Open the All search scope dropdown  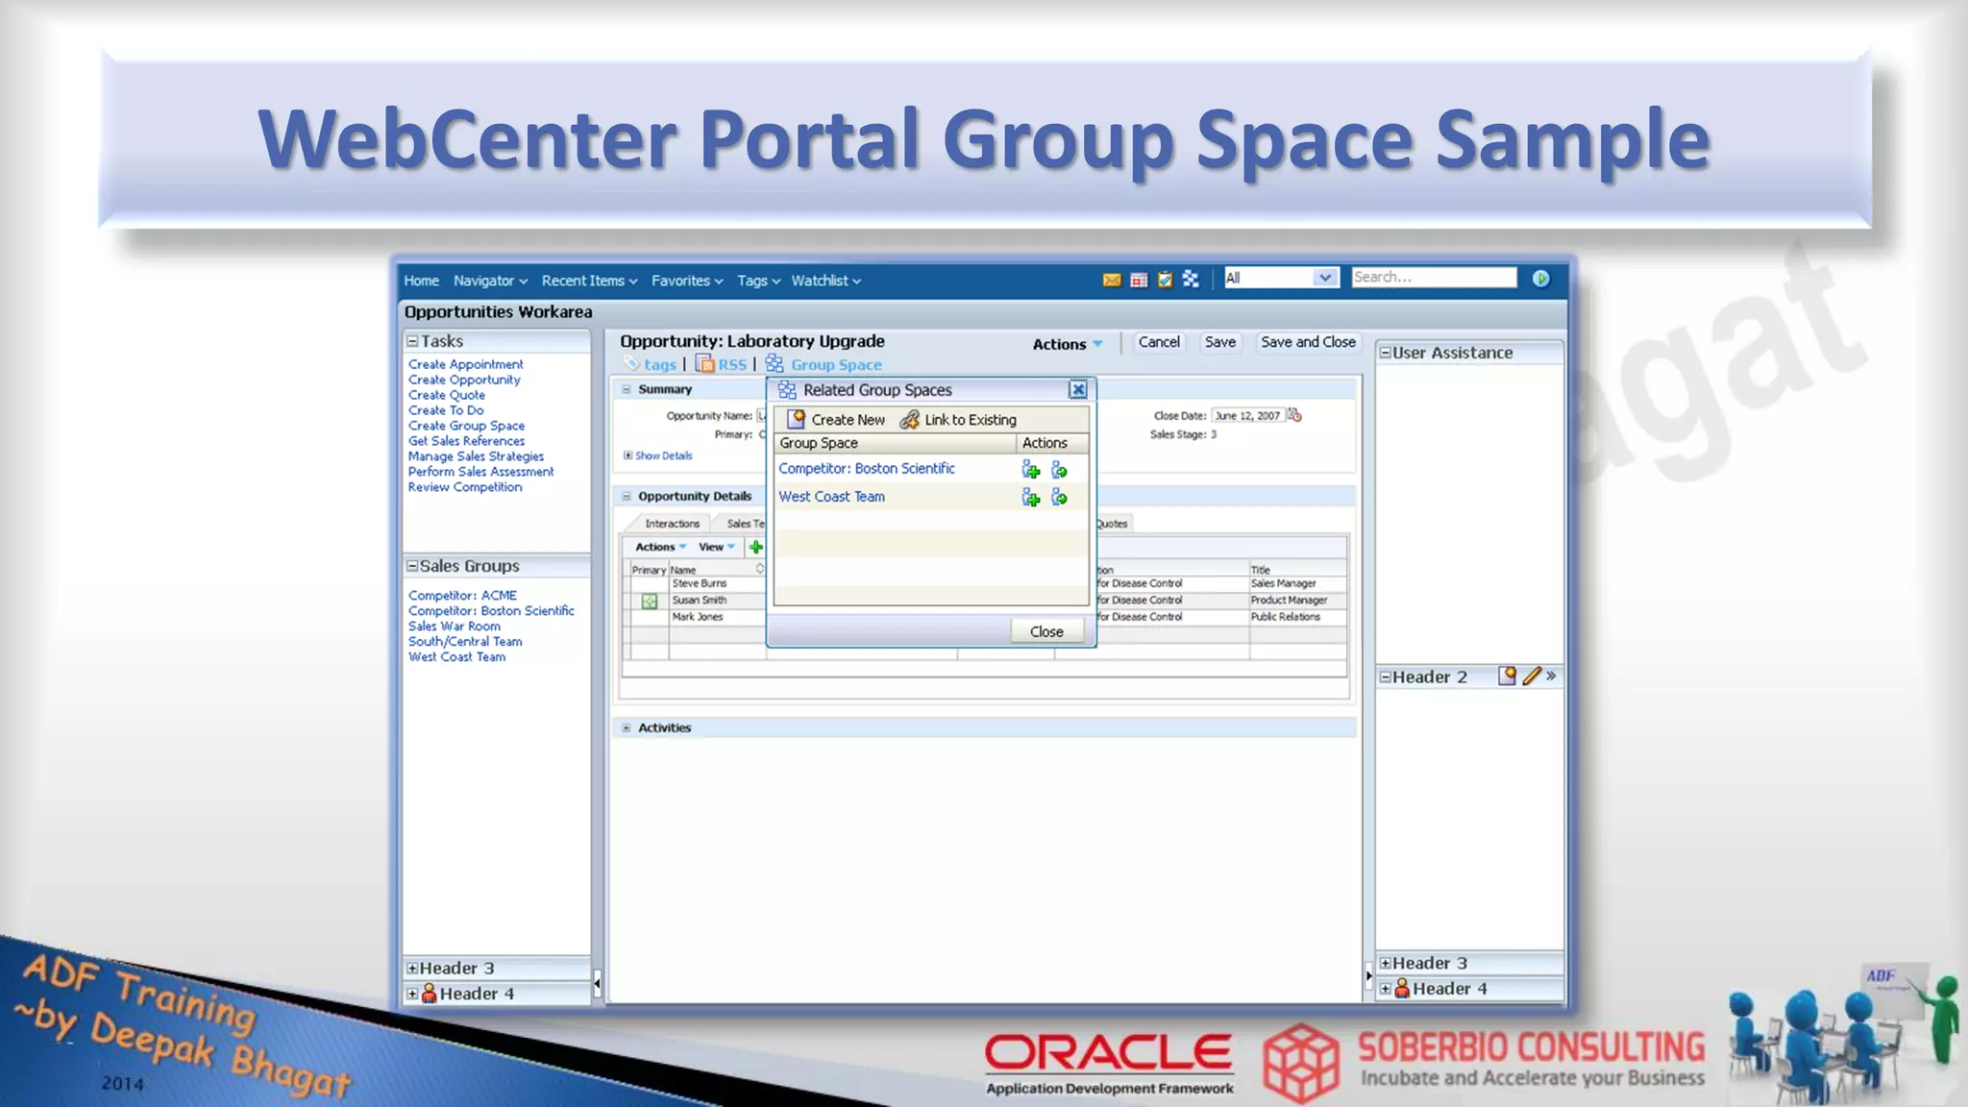(x=1324, y=278)
